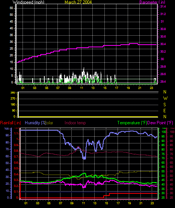Click the W compass direction label

(x=165, y=98)
